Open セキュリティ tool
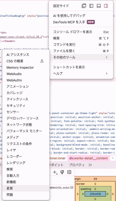The width and height of the screenshot is (116, 201). pyautogui.click(x=26, y=106)
